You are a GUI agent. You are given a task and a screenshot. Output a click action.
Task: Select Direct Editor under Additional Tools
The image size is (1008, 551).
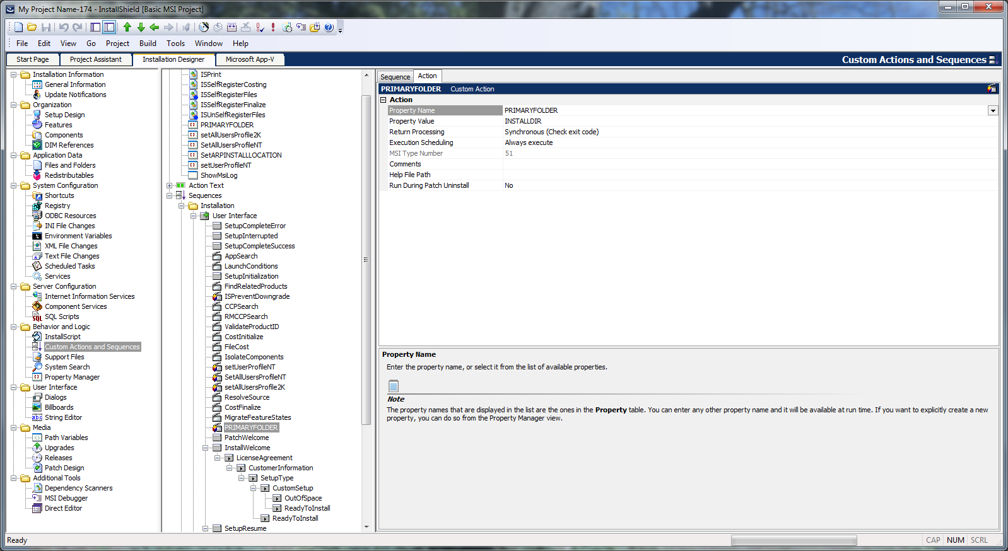click(63, 508)
